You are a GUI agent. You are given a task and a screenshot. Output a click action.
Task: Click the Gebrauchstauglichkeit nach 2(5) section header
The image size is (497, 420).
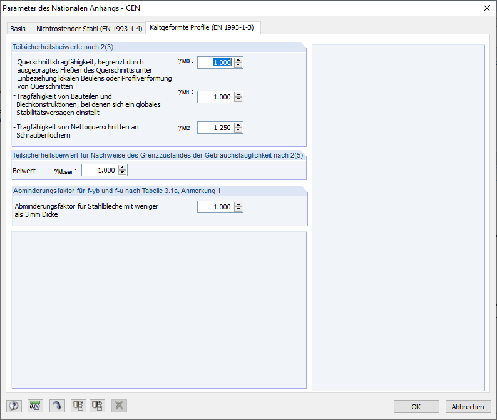[158, 155]
